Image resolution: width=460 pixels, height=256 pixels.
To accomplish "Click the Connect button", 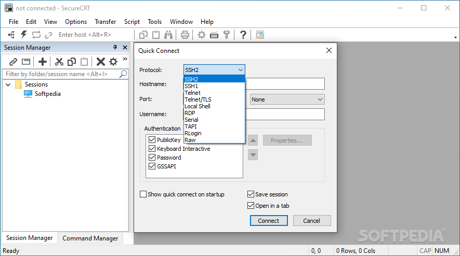I will click(x=269, y=221).
